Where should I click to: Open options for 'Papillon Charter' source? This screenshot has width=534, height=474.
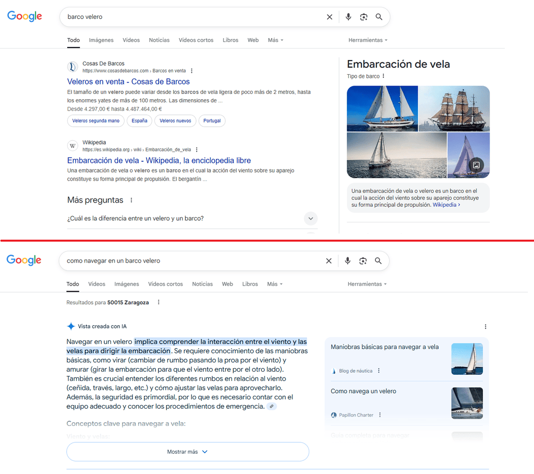pyautogui.click(x=380, y=415)
